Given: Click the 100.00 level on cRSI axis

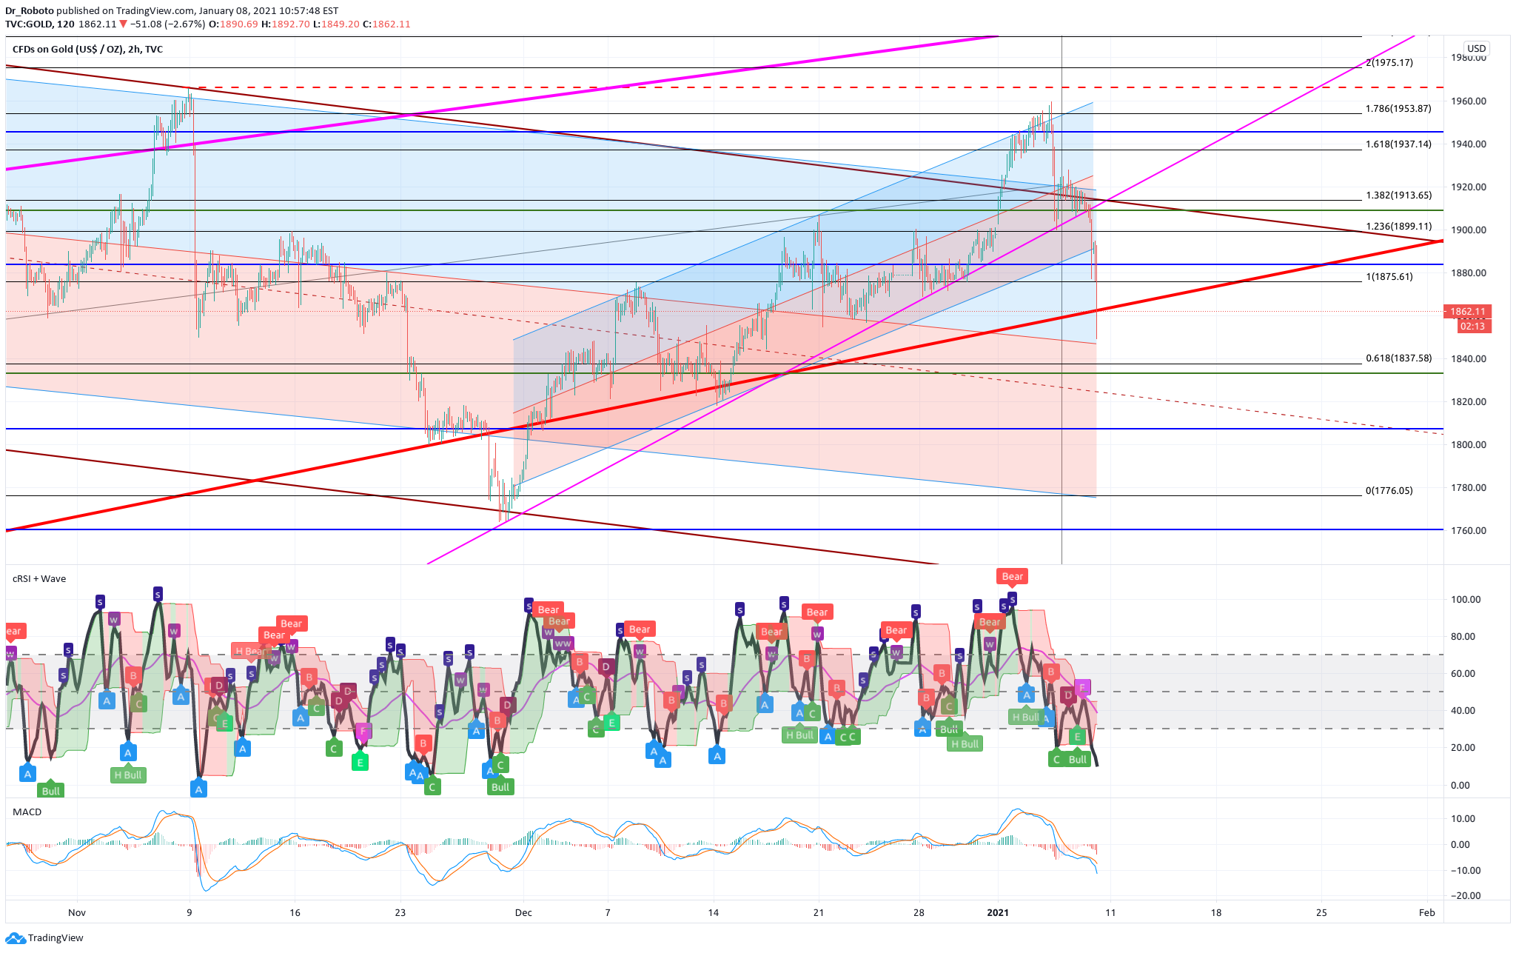Looking at the screenshot, I should [1466, 600].
